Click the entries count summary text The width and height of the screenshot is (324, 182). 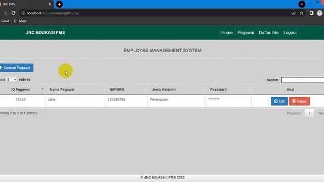tap(19, 113)
